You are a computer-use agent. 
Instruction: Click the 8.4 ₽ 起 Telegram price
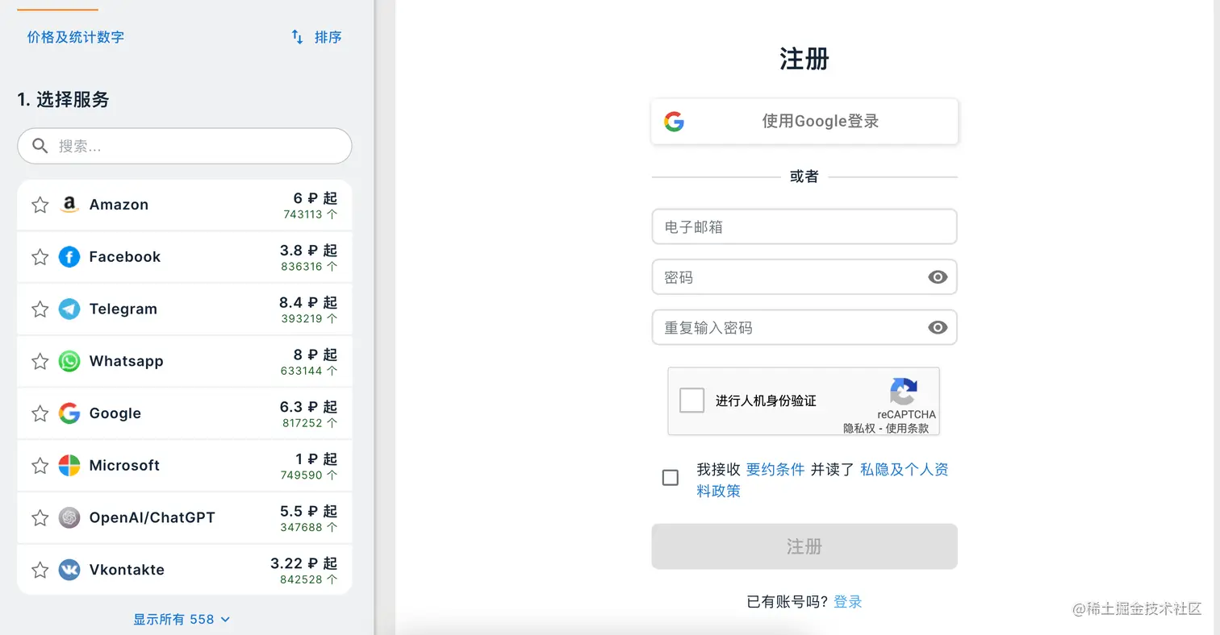point(308,303)
